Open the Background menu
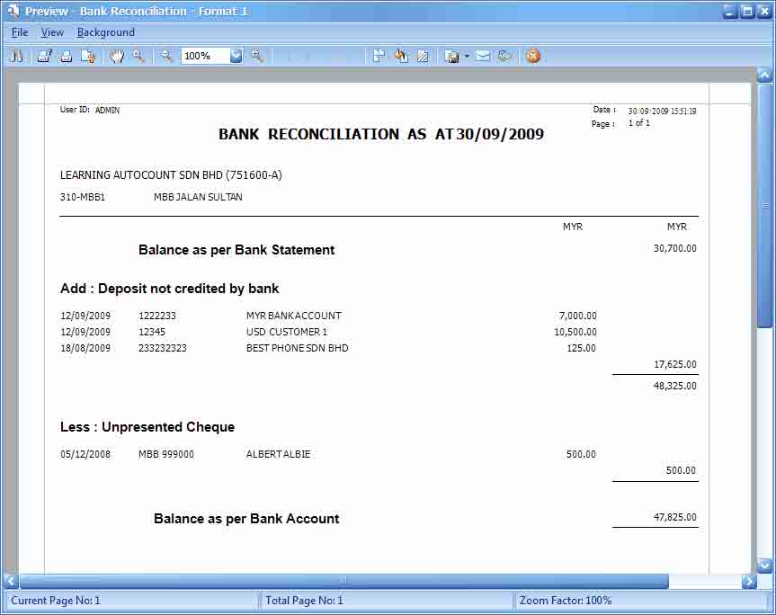 pos(106,32)
